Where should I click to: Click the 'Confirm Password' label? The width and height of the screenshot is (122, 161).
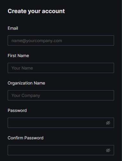pyautogui.click(x=25, y=138)
